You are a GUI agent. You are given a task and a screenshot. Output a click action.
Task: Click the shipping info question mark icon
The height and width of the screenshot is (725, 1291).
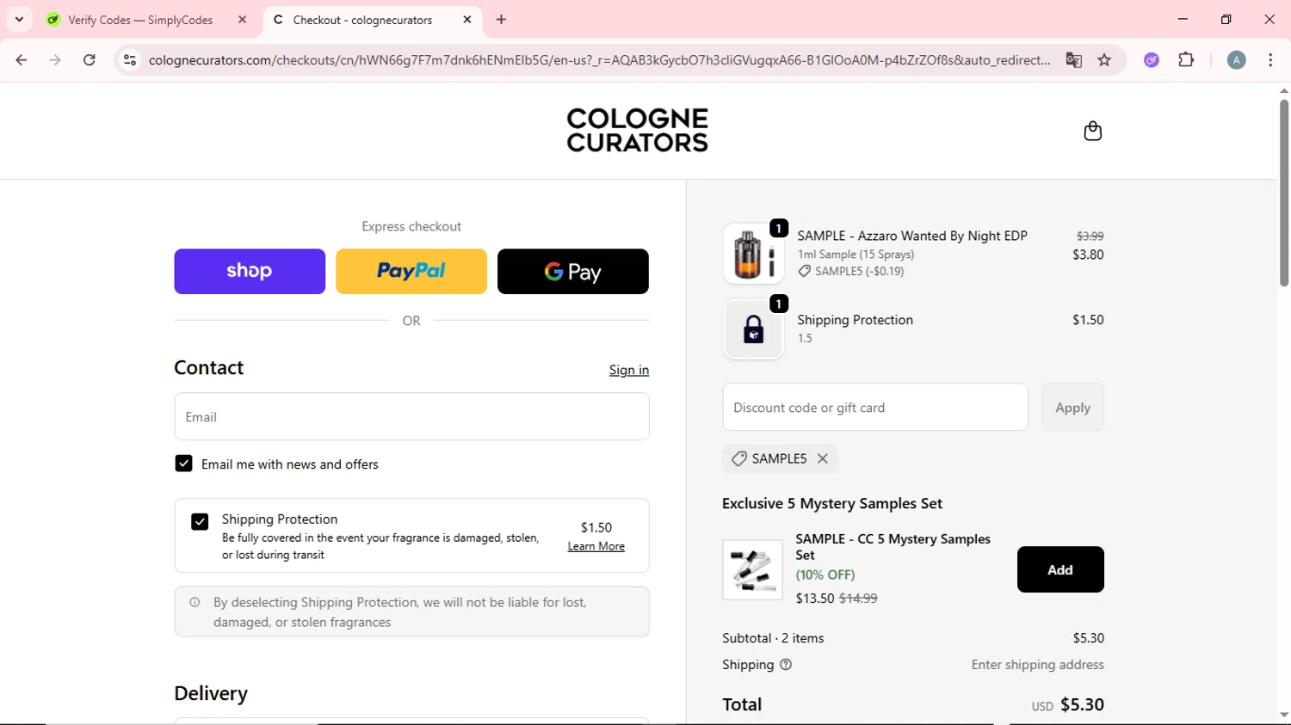pyautogui.click(x=786, y=665)
